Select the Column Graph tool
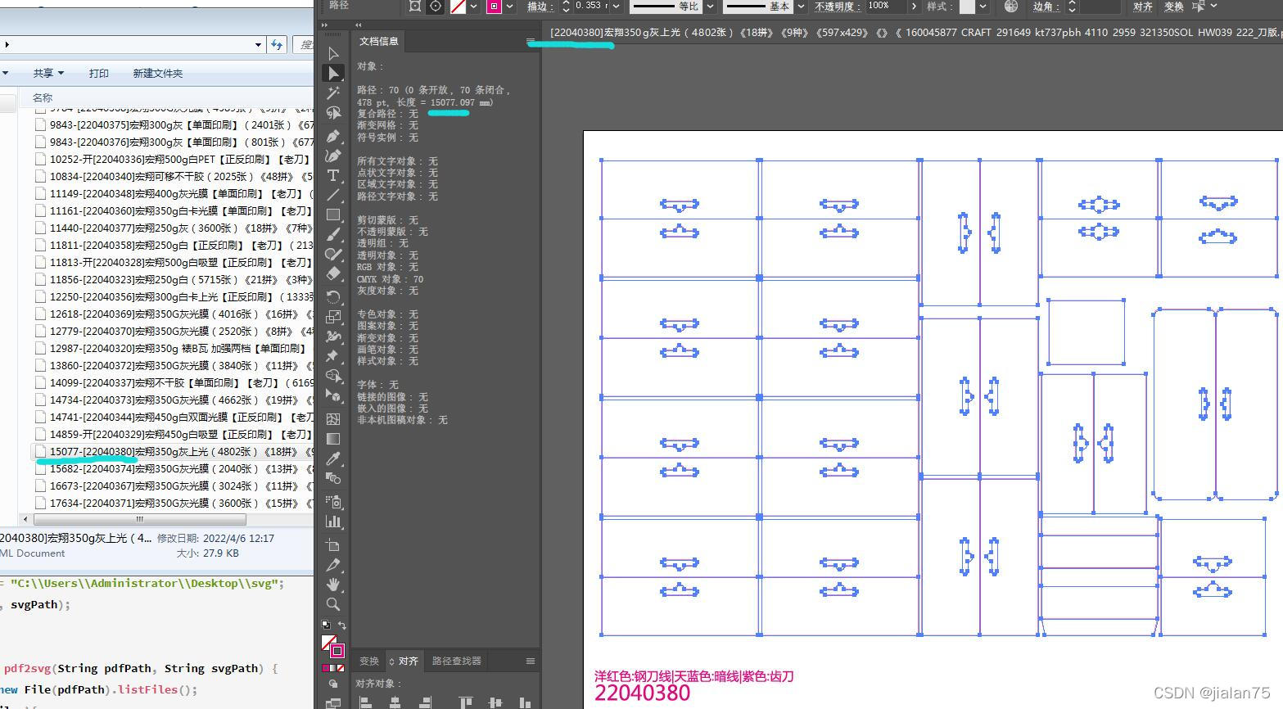The height and width of the screenshot is (709, 1283). (333, 521)
